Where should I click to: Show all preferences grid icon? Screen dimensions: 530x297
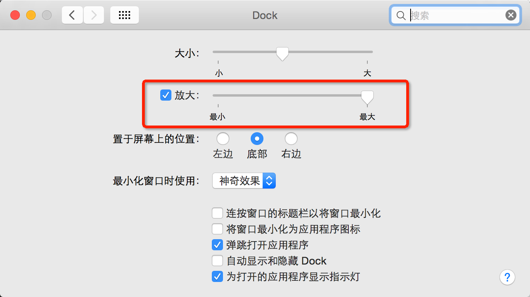point(125,15)
